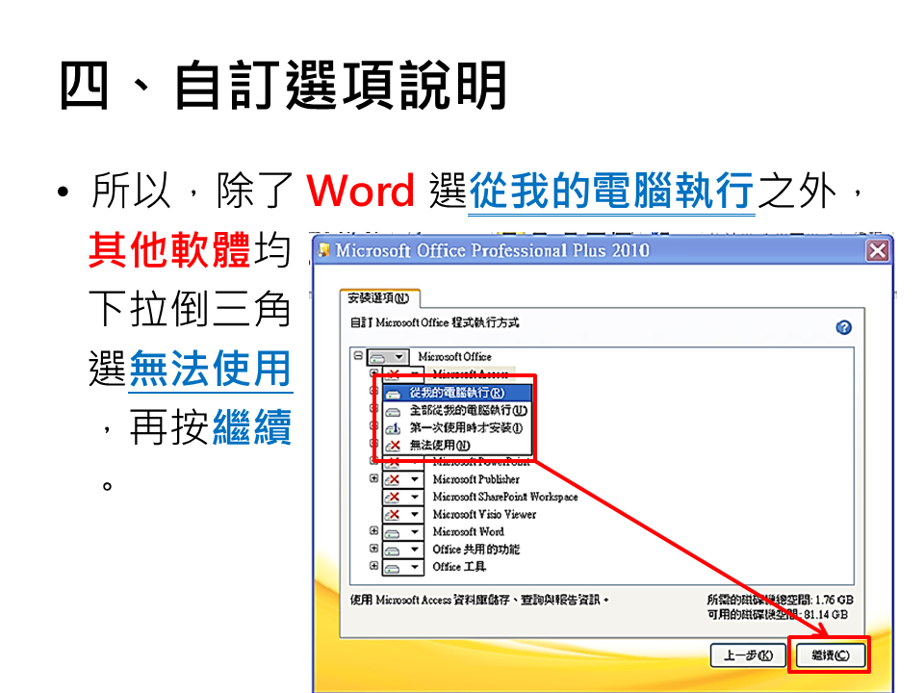Click drive icon beside Office 共用的功能
This screenshot has height=693, width=924.
[394, 551]
